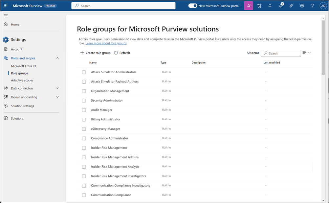
Task: Open the Learn more about role groups link
Action: click(x=106, y=43)
